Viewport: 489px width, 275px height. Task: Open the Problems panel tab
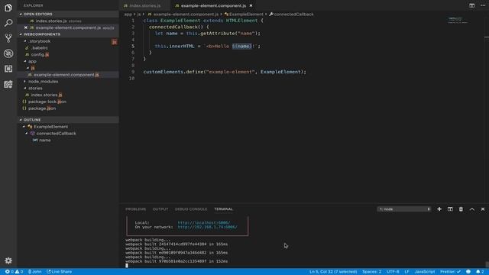tap(136, 209)
